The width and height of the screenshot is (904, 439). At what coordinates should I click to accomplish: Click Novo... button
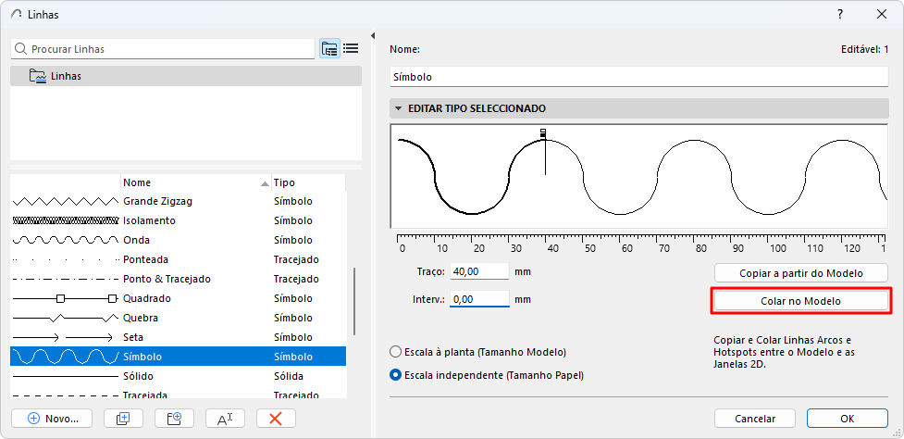pos(52,419)
